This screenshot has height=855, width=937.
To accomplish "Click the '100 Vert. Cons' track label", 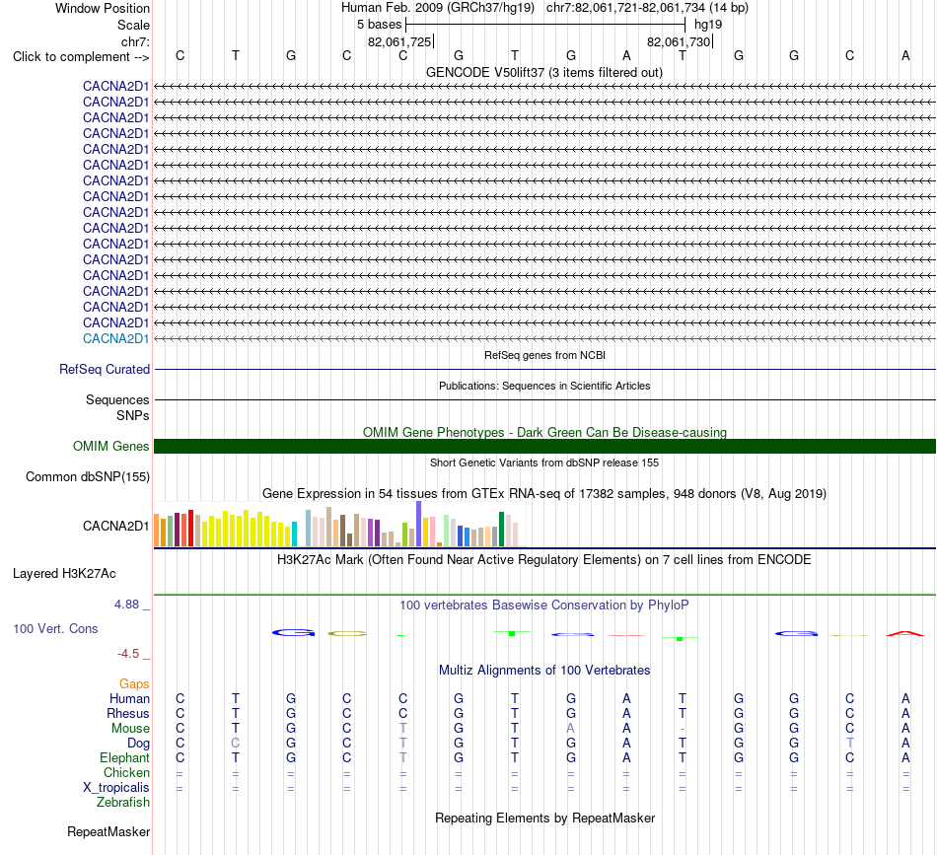I will coord(55,628).
